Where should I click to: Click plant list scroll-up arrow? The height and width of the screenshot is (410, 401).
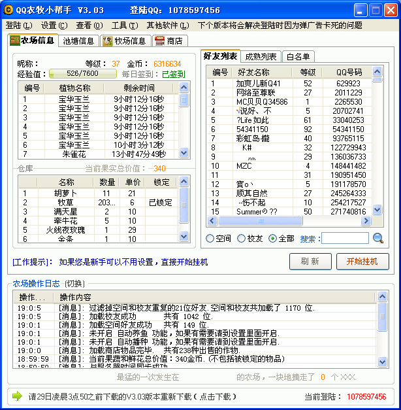(184, 87)
